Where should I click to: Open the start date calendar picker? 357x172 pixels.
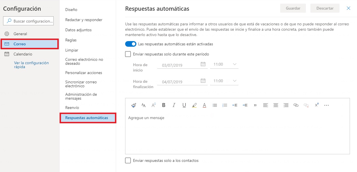point(203,64)
